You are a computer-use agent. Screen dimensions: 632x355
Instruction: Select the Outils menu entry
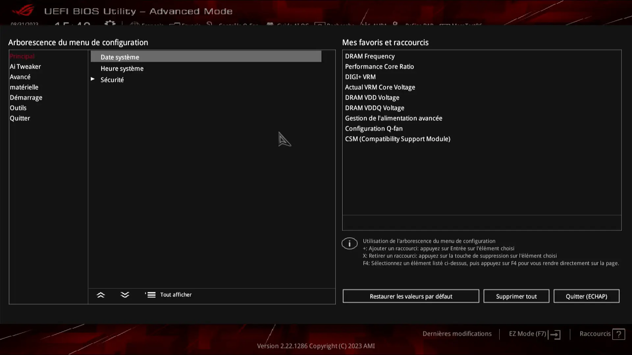click(18, 108)
